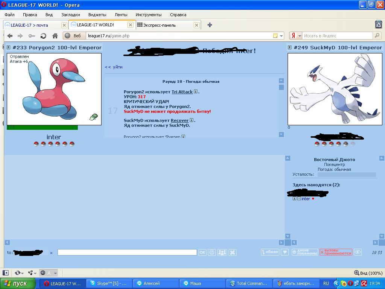Click the held item icon on Porygon2

tap(94, 117)
